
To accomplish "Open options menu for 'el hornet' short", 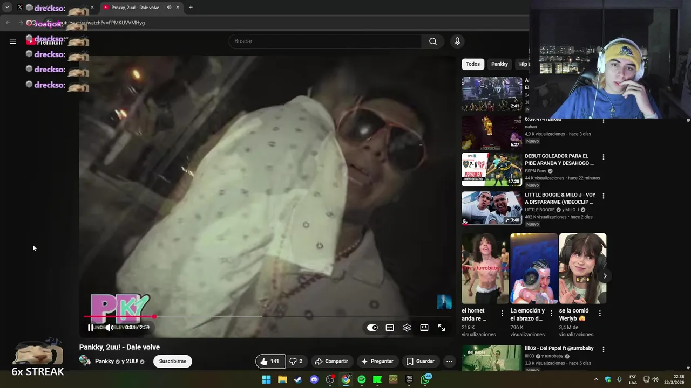I will click(502, 313).
